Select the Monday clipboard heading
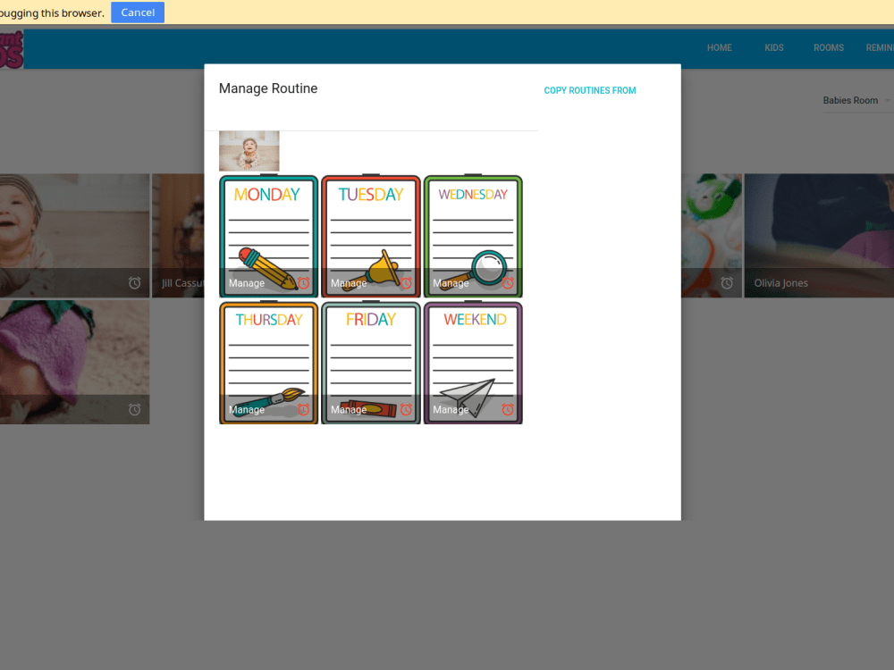The width and height of the screenshot is (894, 670). [x=266, y=195]
